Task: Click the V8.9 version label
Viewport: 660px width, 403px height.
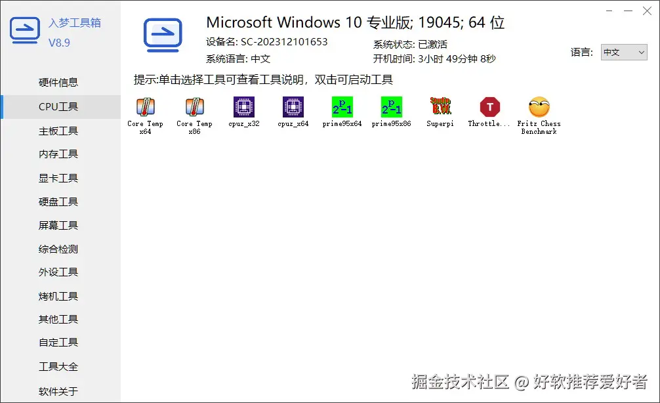Action: [59, 43]
